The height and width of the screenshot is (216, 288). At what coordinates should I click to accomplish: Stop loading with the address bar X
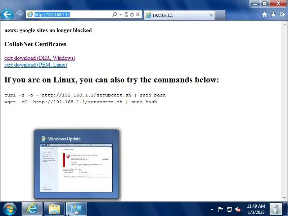pyautogui.click(x=138, y=14)
